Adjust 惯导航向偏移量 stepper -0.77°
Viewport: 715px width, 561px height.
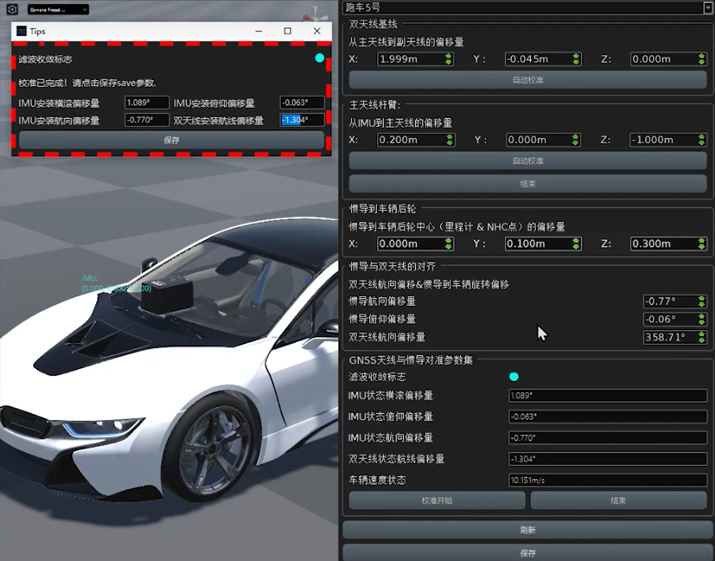(701, 301)
